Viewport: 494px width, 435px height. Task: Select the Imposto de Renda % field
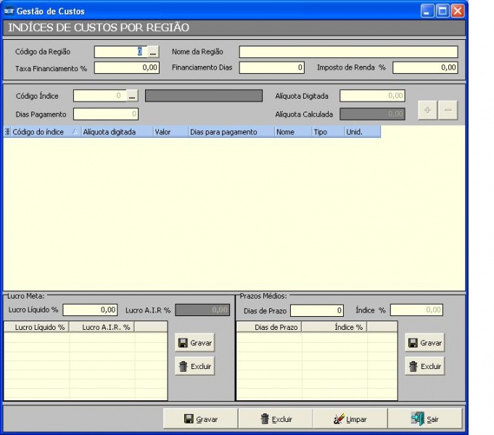point(425,67)
